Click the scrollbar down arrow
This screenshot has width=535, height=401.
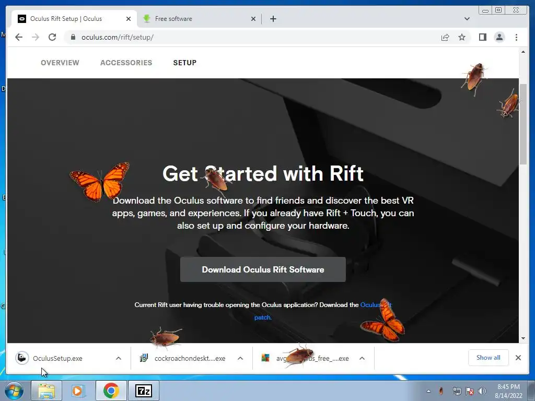(523, 338)
